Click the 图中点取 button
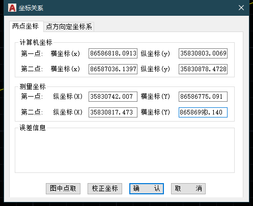 63,189
